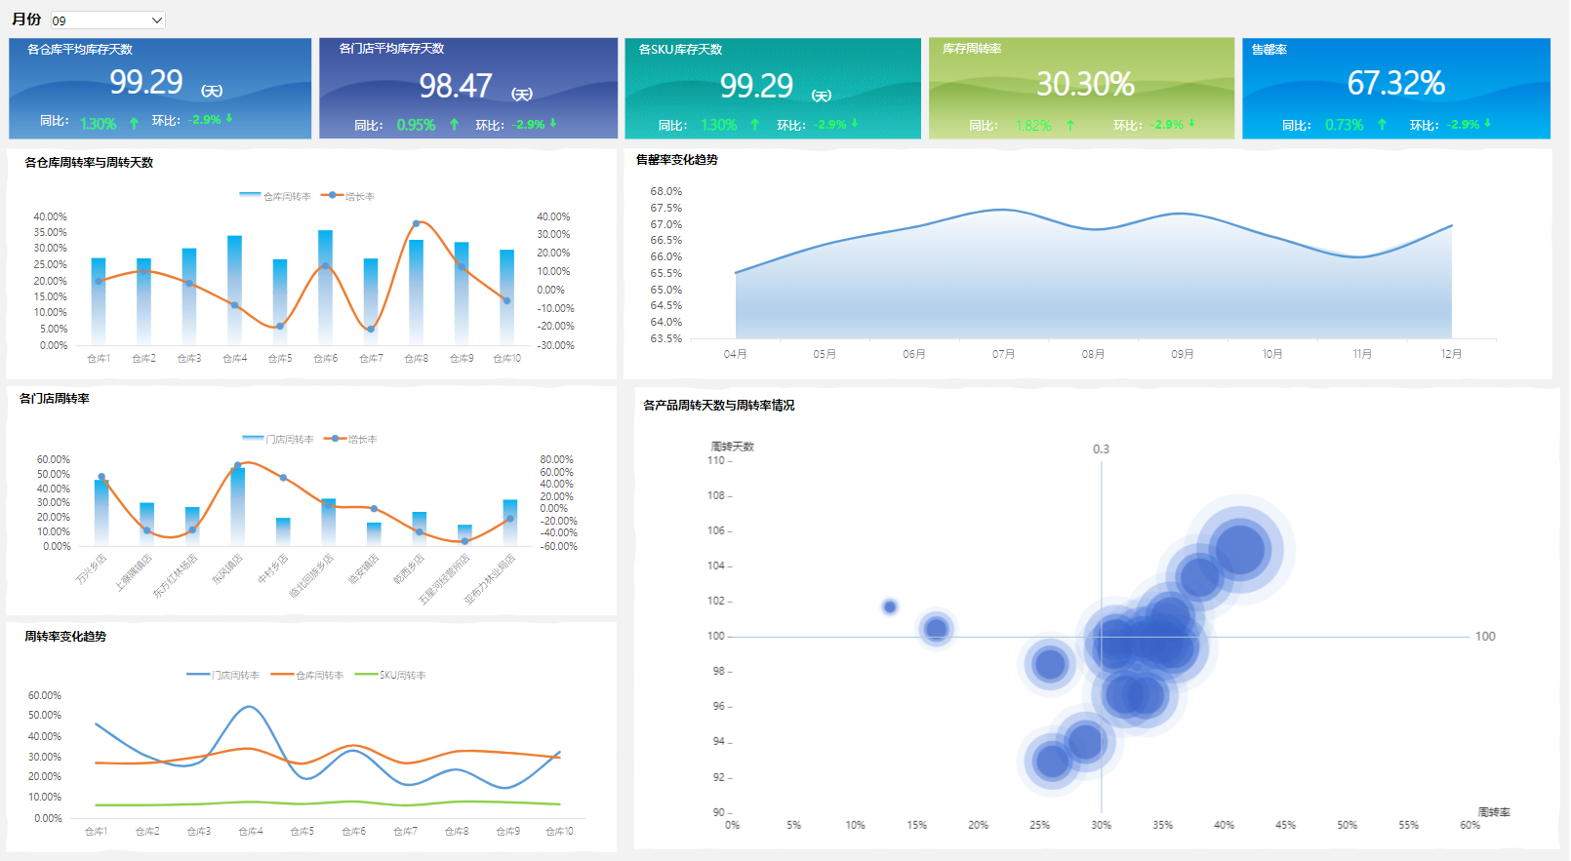
Task: Click the 临北回族乡店 store axis label
Action: (310, 575)
